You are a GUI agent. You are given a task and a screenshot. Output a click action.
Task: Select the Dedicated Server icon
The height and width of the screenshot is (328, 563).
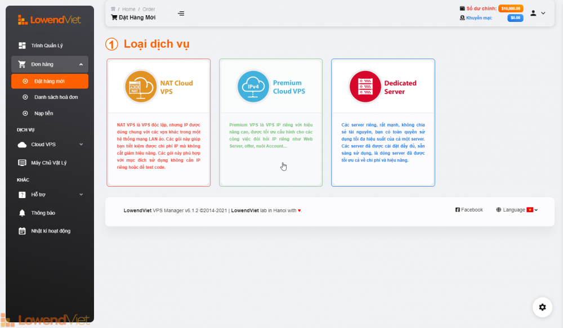coord(365,87)
